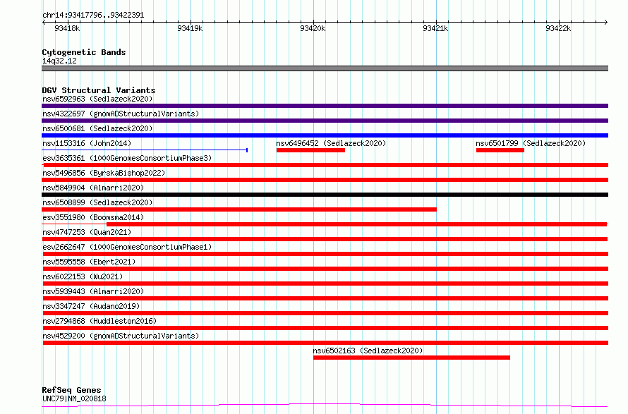This screenshot has height=414, width=628.
Task: Click nsv4747253 (Quan2021) label
Action: (87, 232)
